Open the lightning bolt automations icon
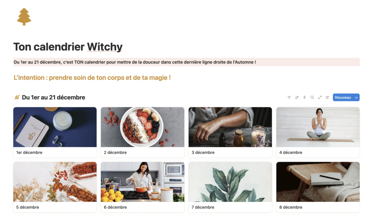Viewport: 368px width, 216px height. [x=304, y=97]
